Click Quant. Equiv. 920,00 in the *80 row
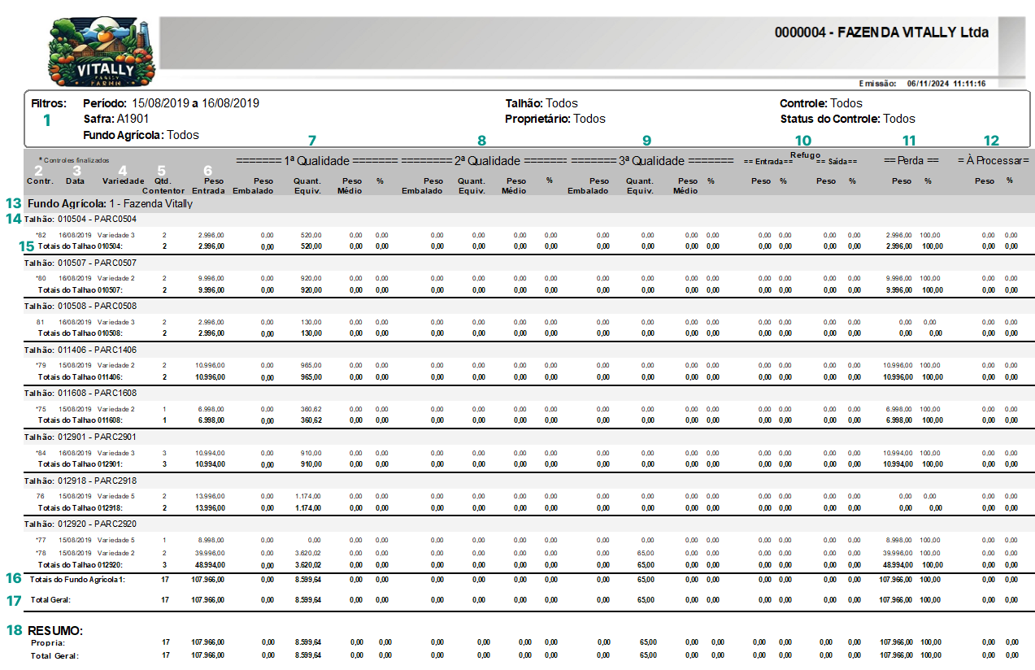 311,279
